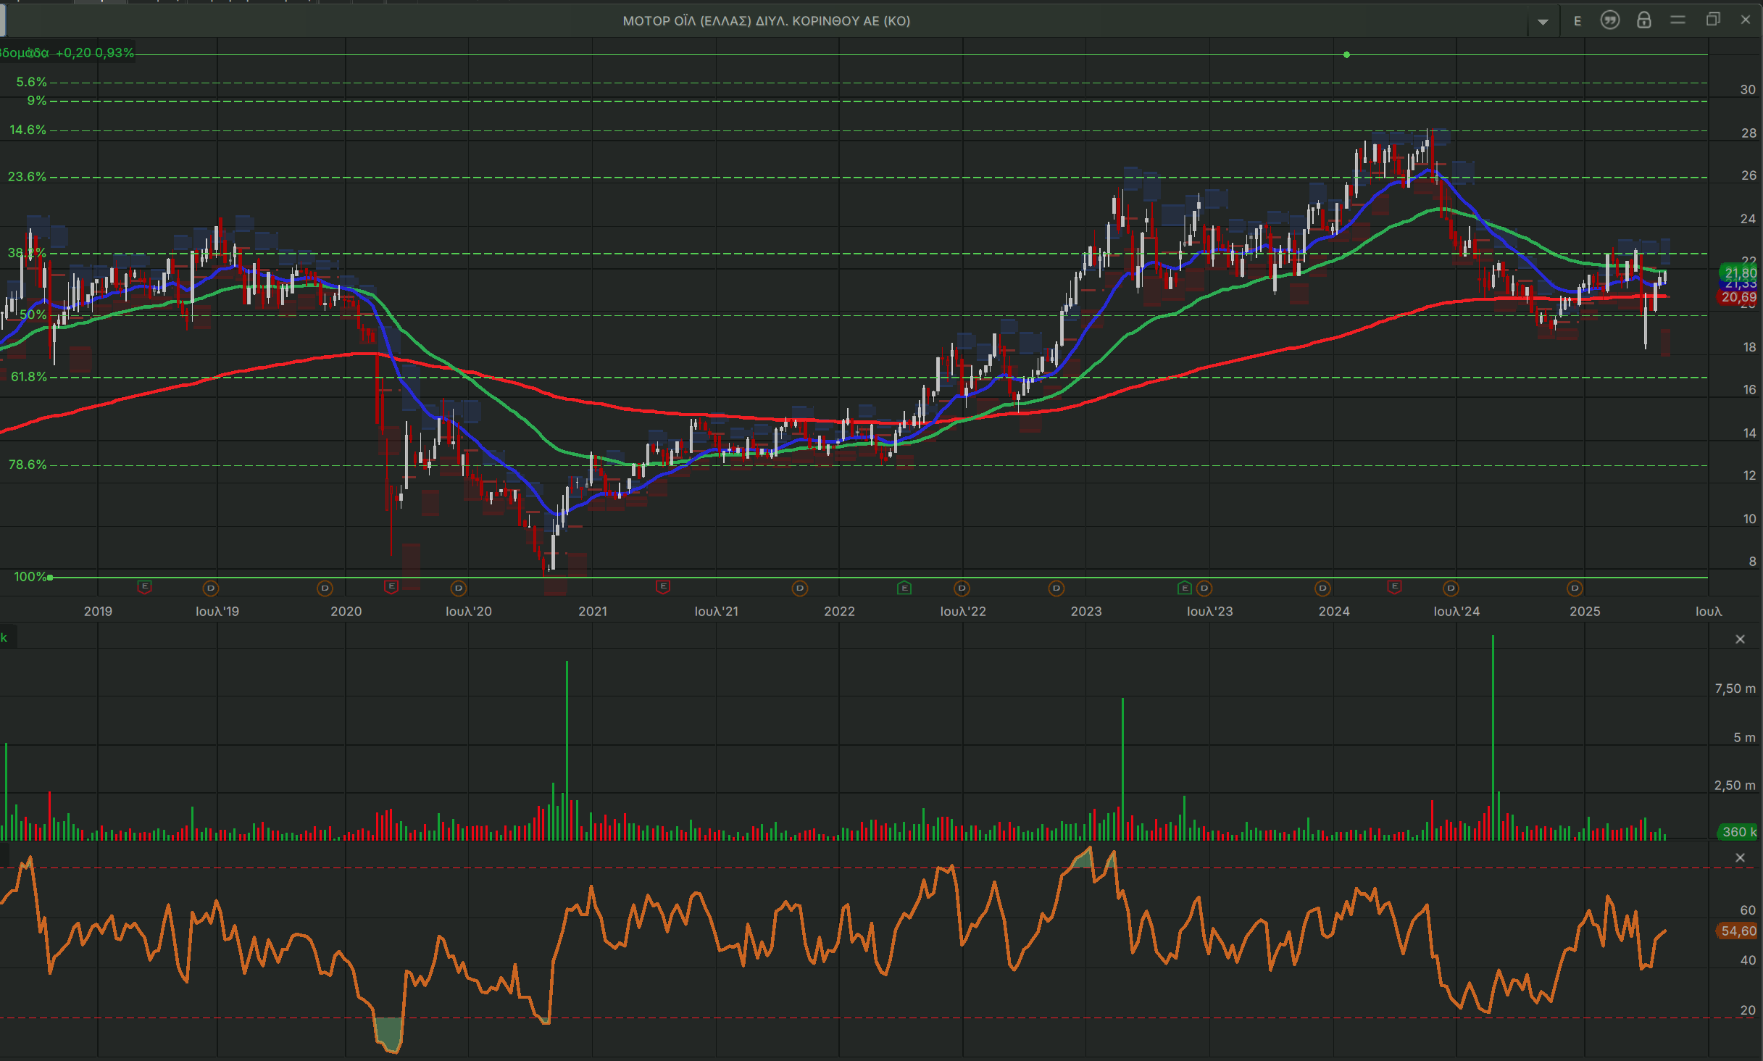Click the D dividend marker just before 2023
This screenshot has height=1061, width=1763.
coord(1056,588)
